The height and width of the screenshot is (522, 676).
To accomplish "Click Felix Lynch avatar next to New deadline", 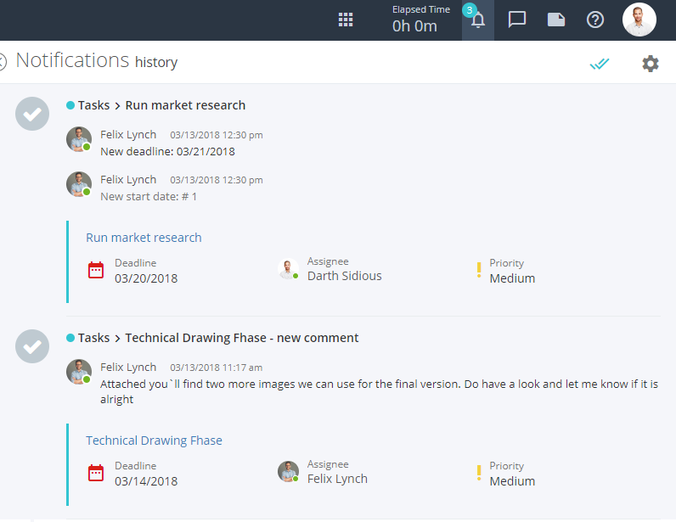I will click(79, 139).
